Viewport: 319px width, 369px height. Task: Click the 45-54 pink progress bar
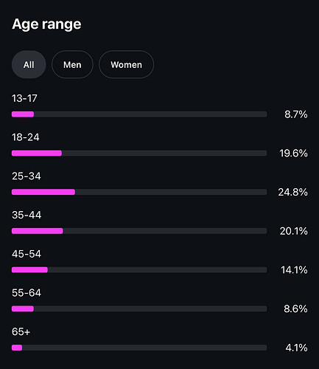(x=29, y=269)
